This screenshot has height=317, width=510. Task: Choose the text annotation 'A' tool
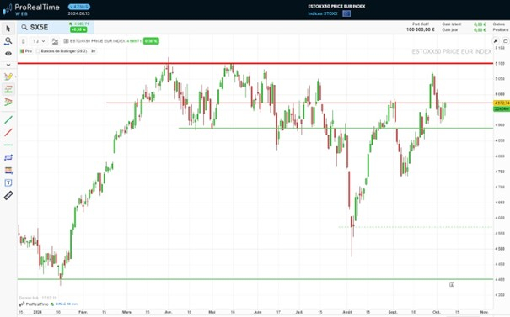coord(8,102)
